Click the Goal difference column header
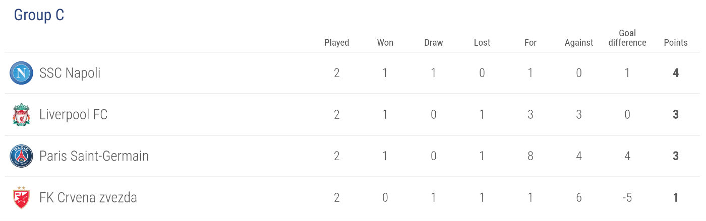 pyautogui.click(x=627, y=38)
